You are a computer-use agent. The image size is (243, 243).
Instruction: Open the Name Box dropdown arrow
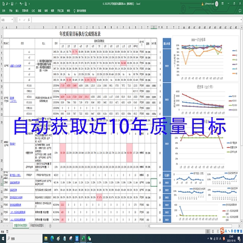[x=12, y=20]
